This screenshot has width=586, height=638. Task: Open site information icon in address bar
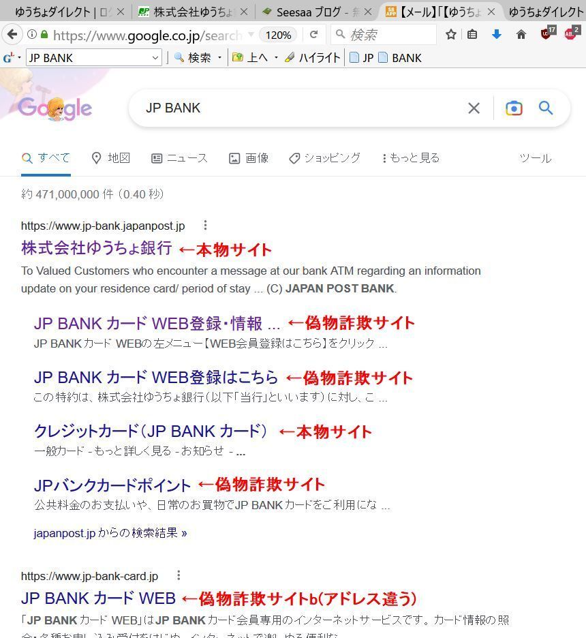32,35
